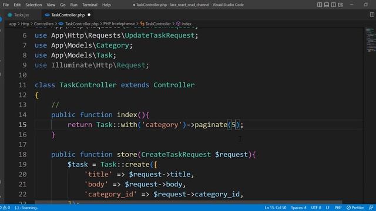Open TaskController class breadcrumb
Viewport: 376px width, 211px height.
click(158, 23)
